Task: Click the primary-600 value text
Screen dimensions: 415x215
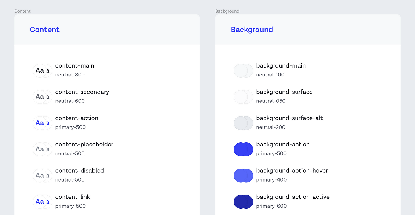Action: pyautogui.click(x=272, y=206)
